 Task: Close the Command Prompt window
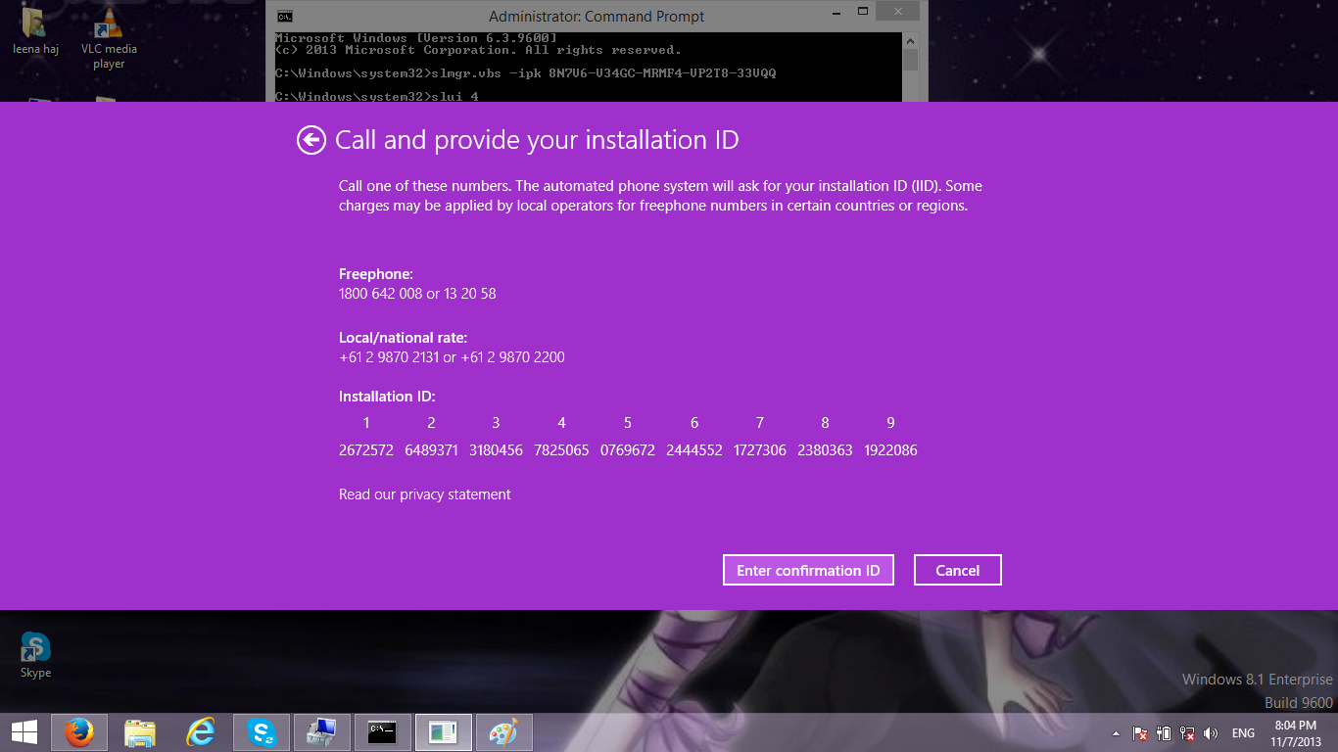pos(897,11)
